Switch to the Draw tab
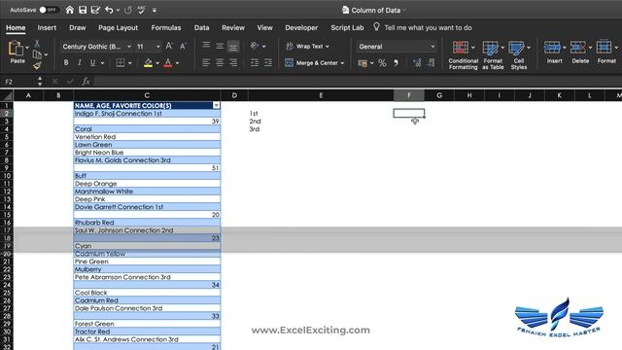Viewport: 622px width, 350px height. coord(78,28)
